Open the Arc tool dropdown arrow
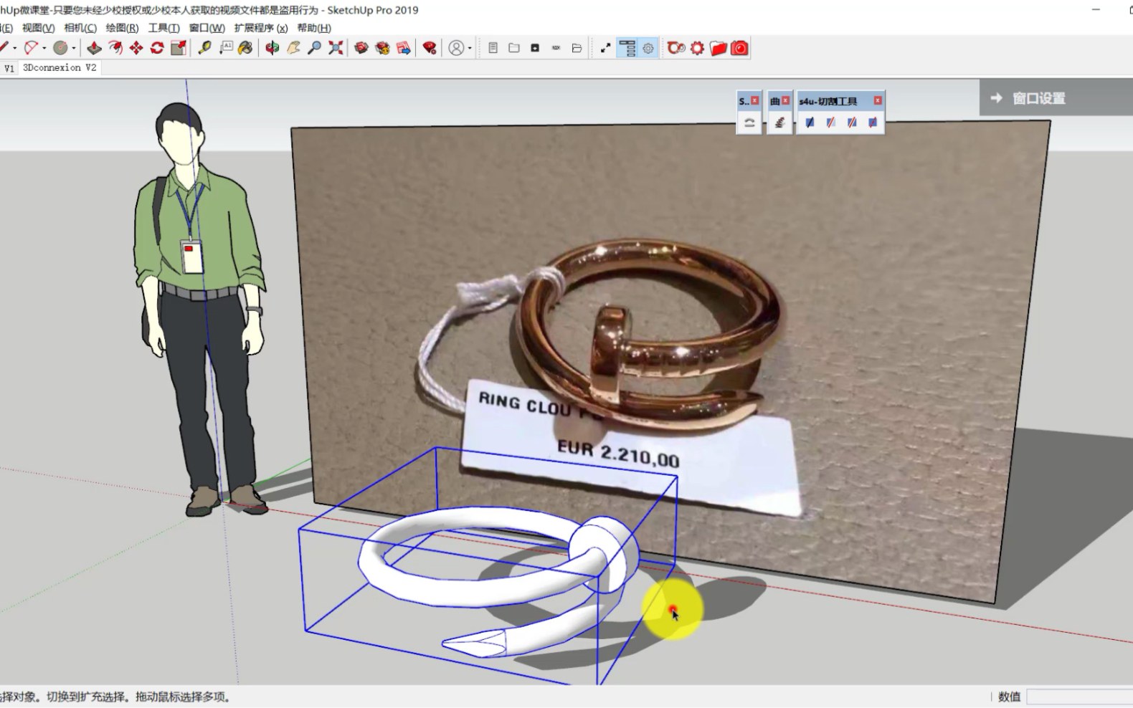Viewport: 1133px width, 708px height. 44,48
